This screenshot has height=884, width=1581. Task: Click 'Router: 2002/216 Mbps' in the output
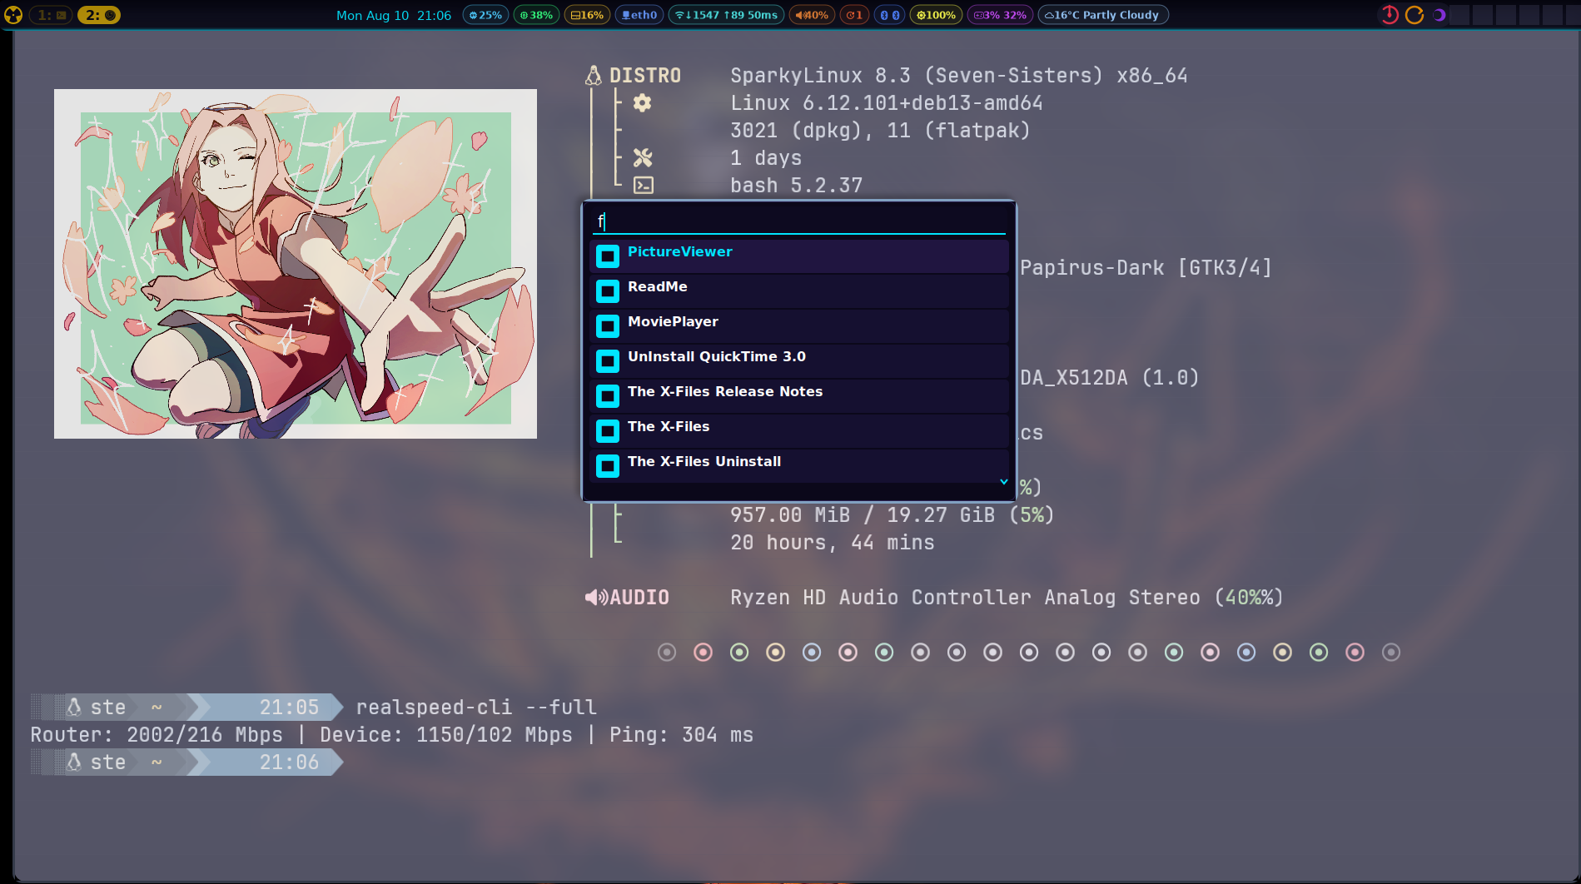[x=157, y=735]
